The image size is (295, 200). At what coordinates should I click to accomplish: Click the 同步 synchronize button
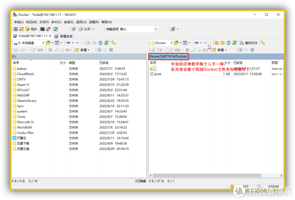click(31, 29)
